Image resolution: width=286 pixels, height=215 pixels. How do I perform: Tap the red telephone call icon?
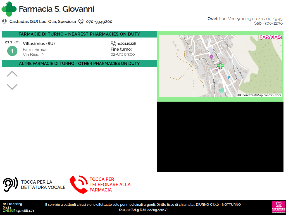(x=78, y=184)
